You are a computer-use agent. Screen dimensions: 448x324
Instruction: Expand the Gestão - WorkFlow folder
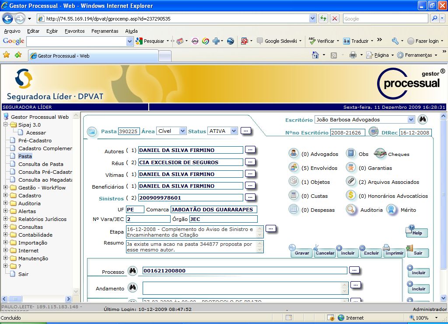point(5,187)
